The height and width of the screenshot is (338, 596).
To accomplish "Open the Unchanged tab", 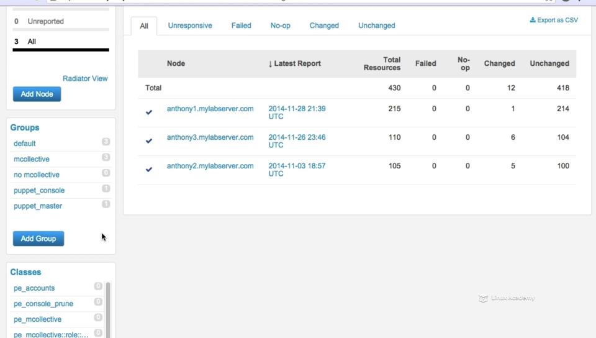I will tap(377, 25).
